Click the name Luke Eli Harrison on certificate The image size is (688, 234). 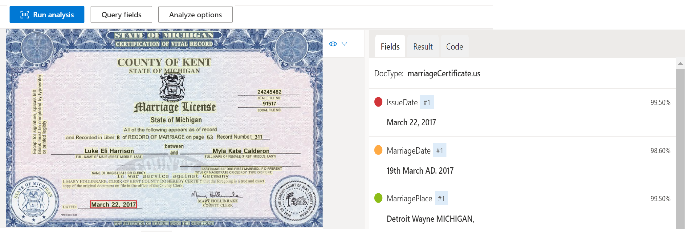tap(109, 151)
